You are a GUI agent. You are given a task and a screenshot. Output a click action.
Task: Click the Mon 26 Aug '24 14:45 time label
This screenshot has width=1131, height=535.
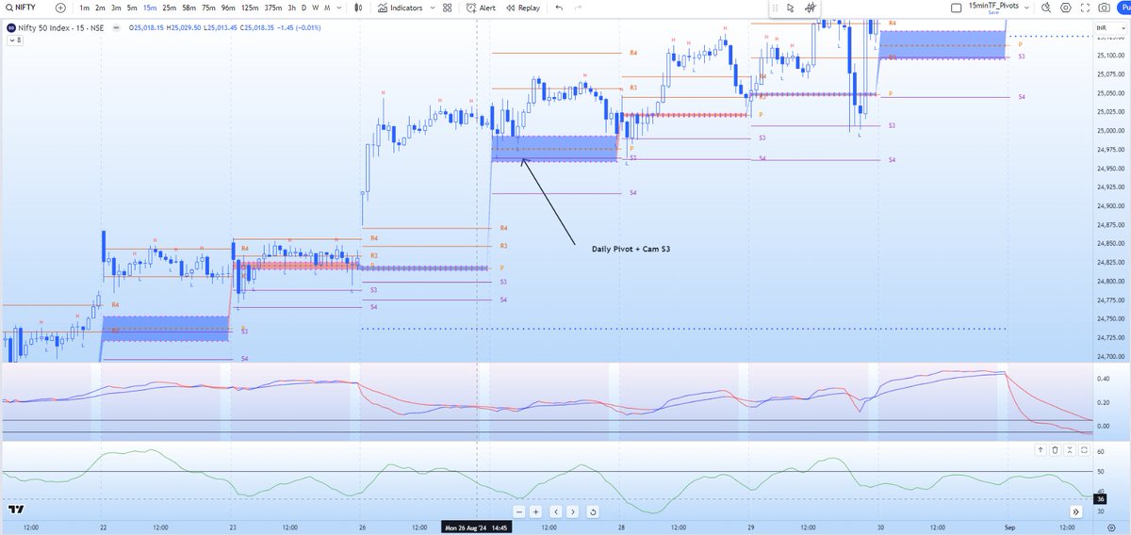pos(476,527)
